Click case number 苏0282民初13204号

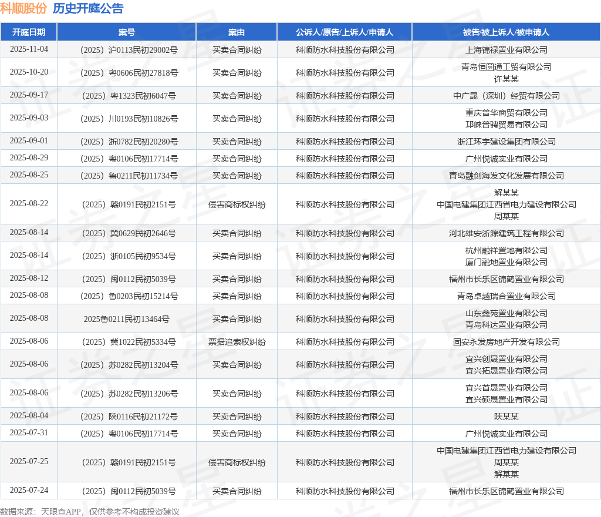click(129, 365)
